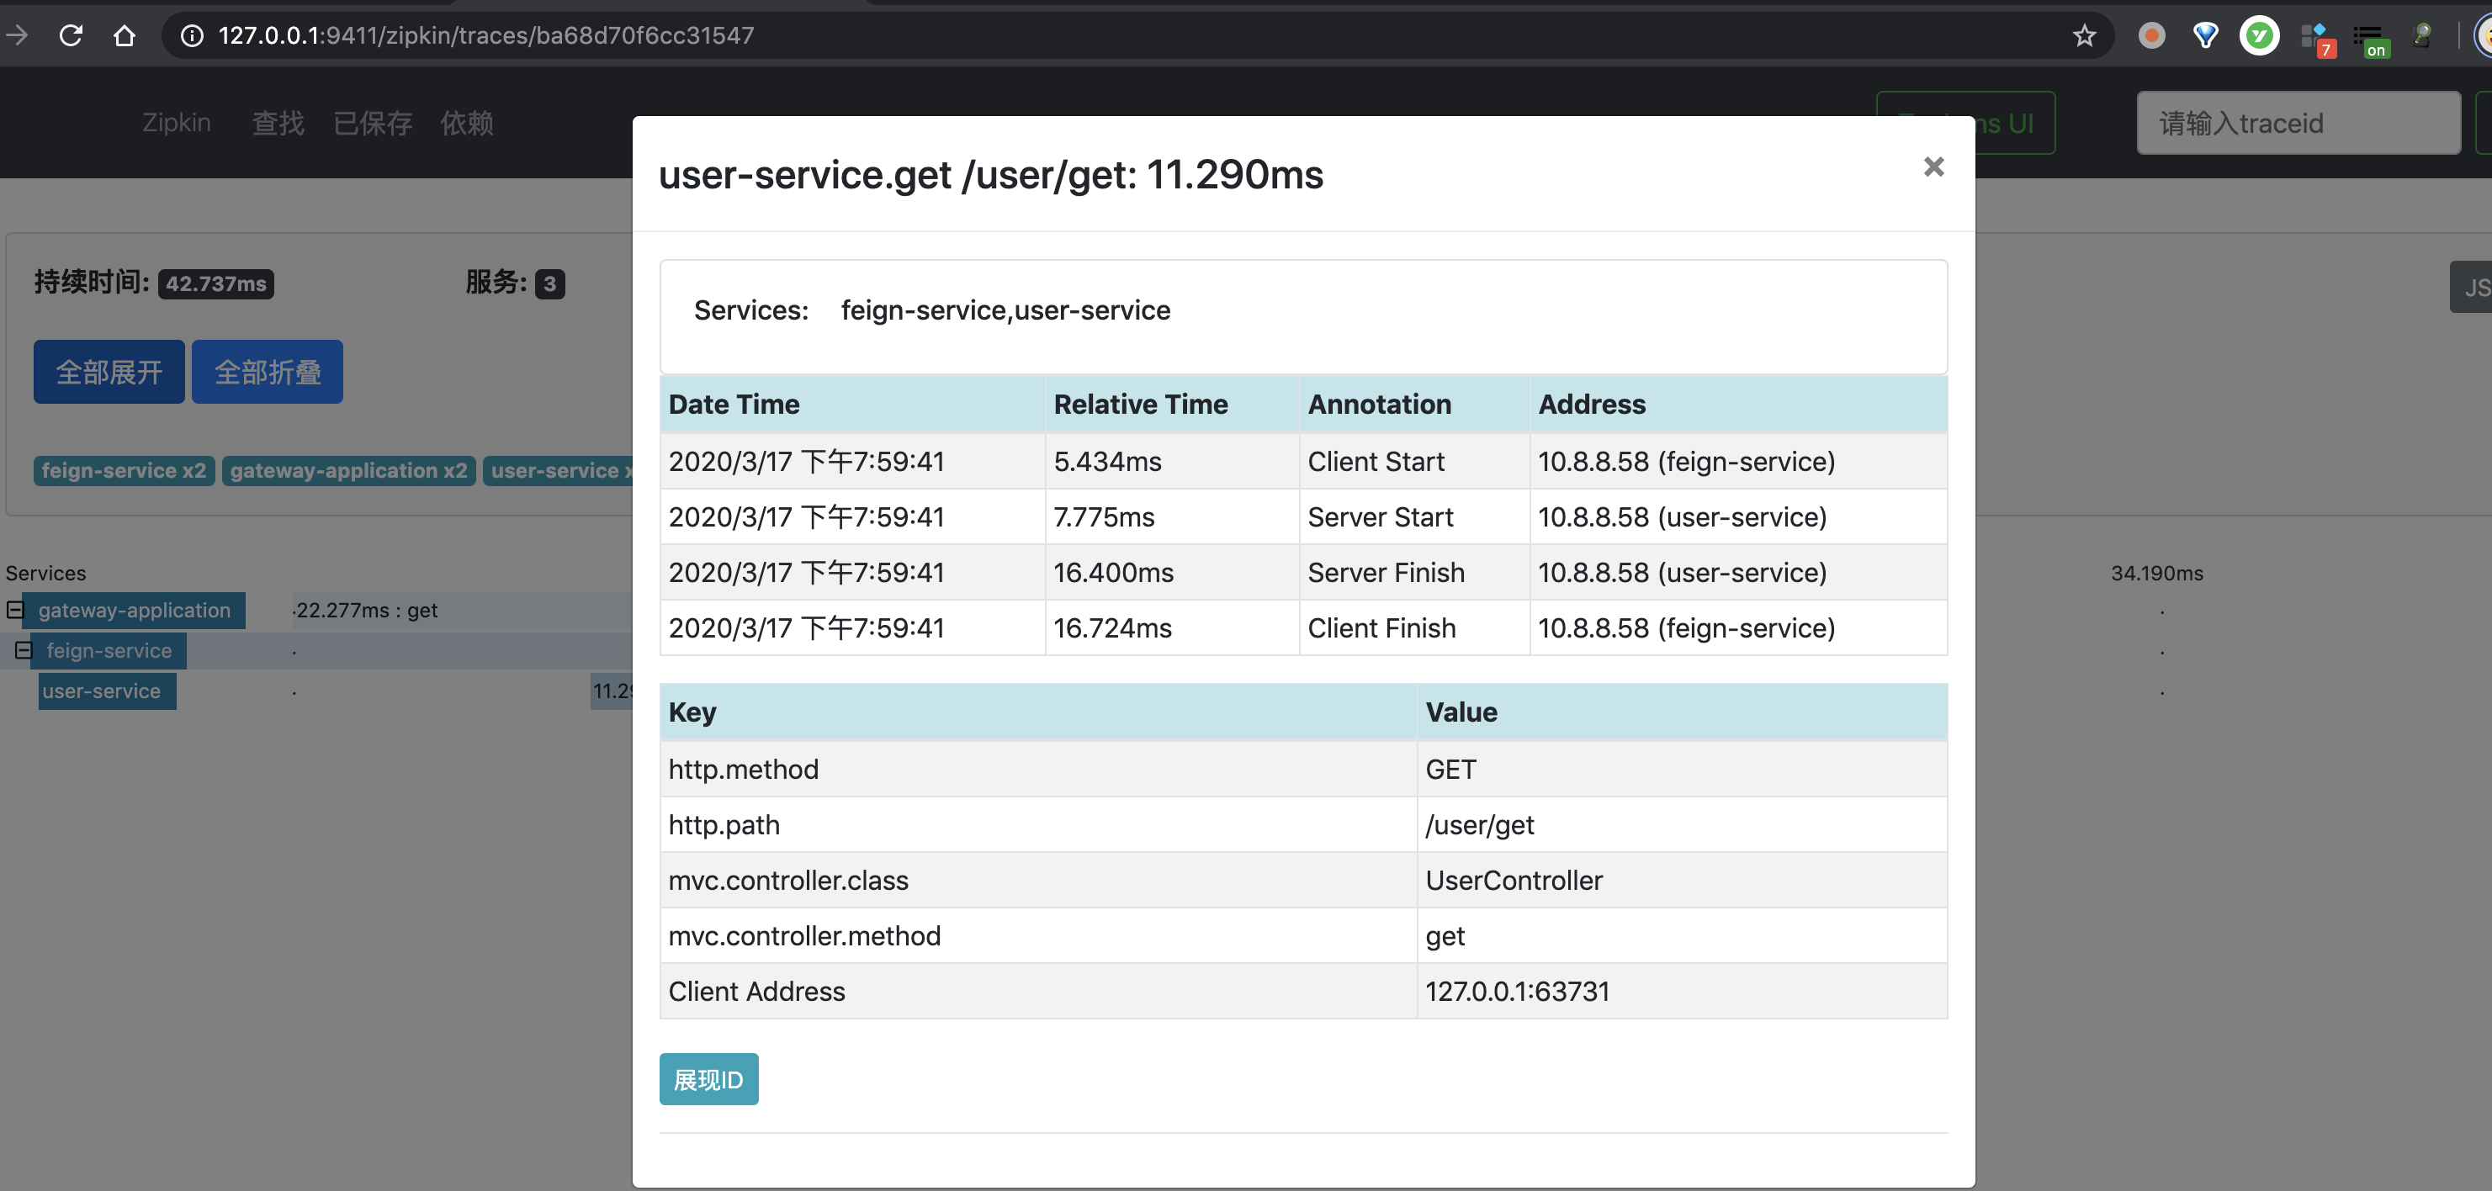Click the green checkmark extension icon

coord(2259,36)
